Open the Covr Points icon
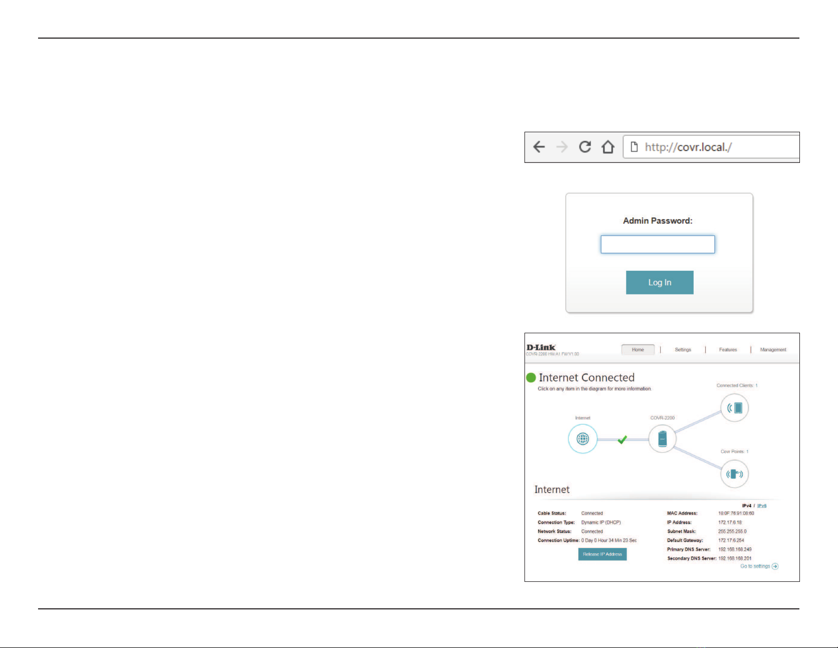This screenshot has height=648, width=838. [735, 473]
